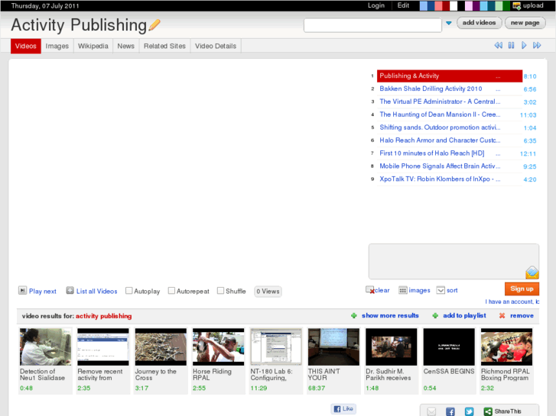556x416 pixels.
Task: Pick the light blue theme swatch
Action: click(x=424, y=5)
